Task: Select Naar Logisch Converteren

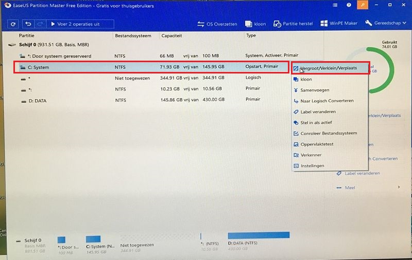Action: click(x=331, y=101)
